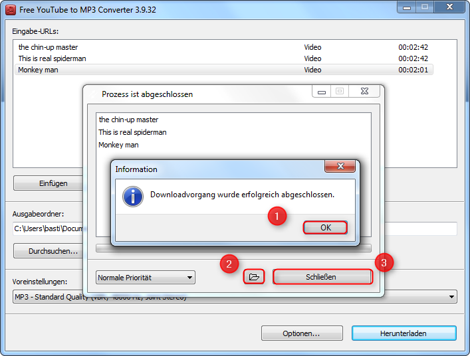The height and width of the screenshot is (356, 470).
Task: Select 'the chin-up master' in main URL list
Action: click(x=223, y=47)
